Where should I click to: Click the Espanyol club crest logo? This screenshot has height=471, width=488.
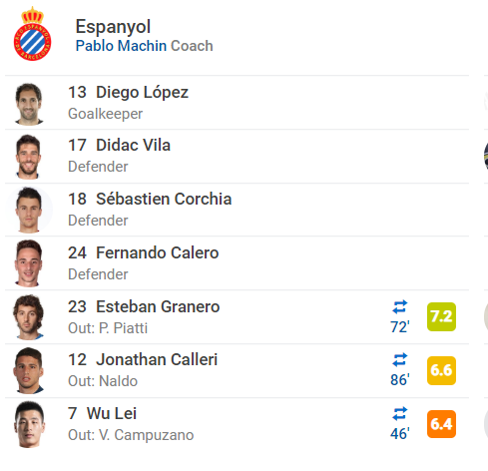point(32,34)
